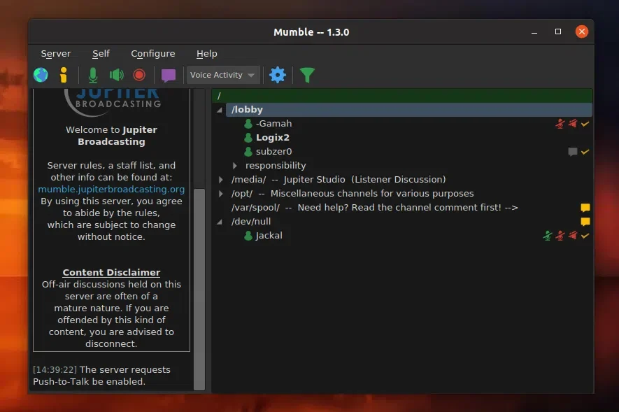This screenshot has width=619, height=412.
Task: Select the /lobby channel row
Action: (409, 110)
